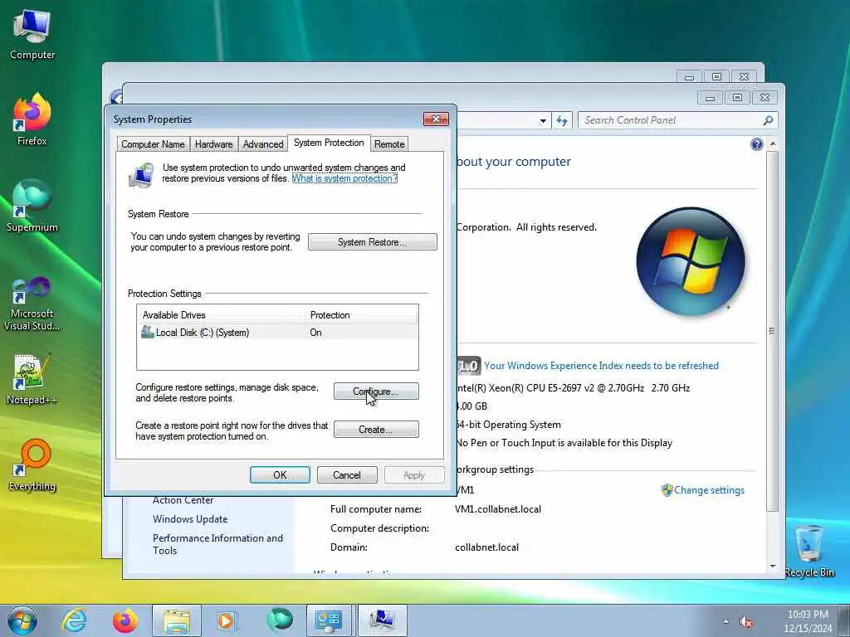Screen dimensions: 850x637
Task: Switch to the Computer Name tab
Action: (x=153, y=144)
